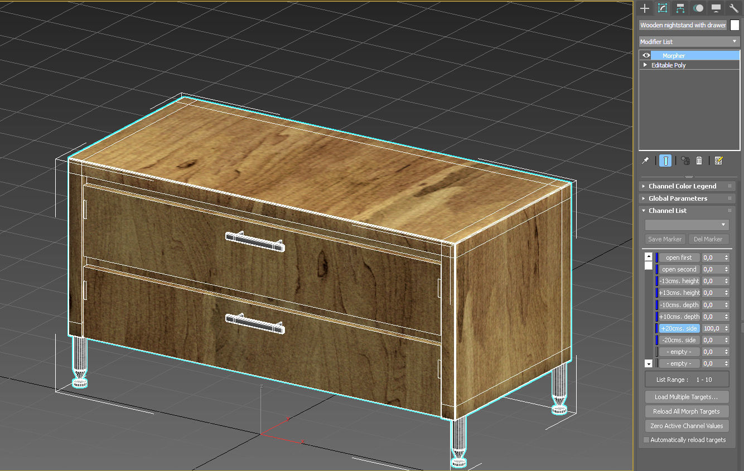Click Reload All Morph Targets
Viewport: 744px width, 471px height.
tap(687, 411)
